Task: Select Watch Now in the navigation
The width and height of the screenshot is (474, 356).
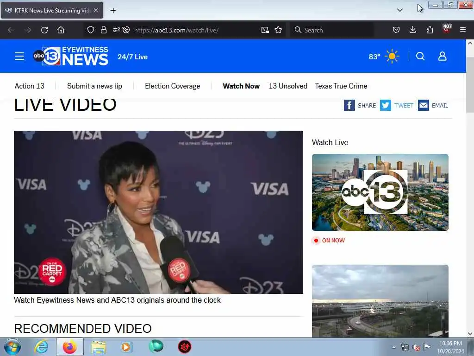Action: click(241, 86)
